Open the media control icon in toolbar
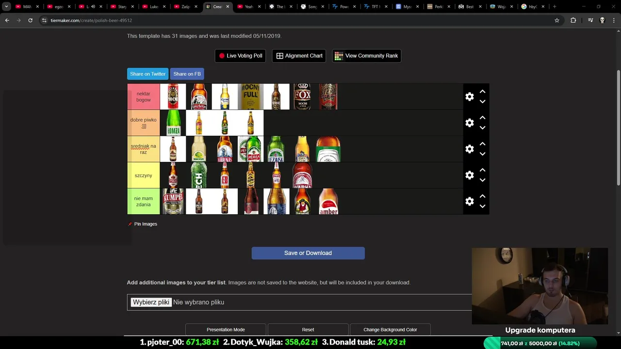The height and width of the screenshot is (349, 621). point(590,20)
